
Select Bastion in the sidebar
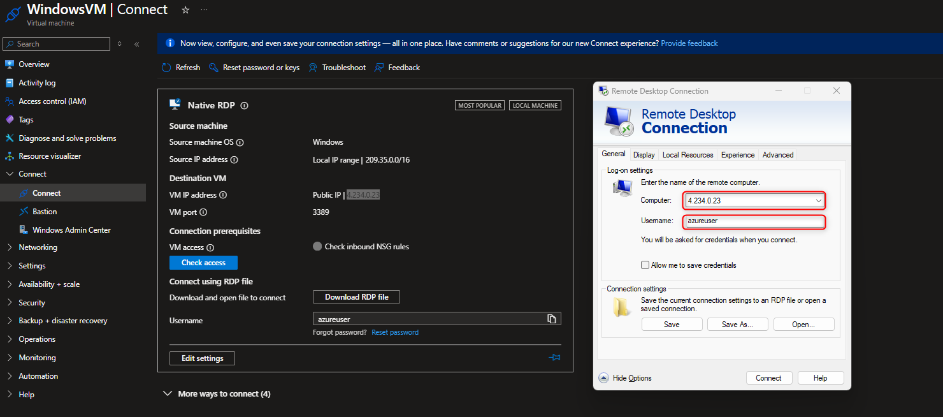pyautogui.click(x=45, y=212)
